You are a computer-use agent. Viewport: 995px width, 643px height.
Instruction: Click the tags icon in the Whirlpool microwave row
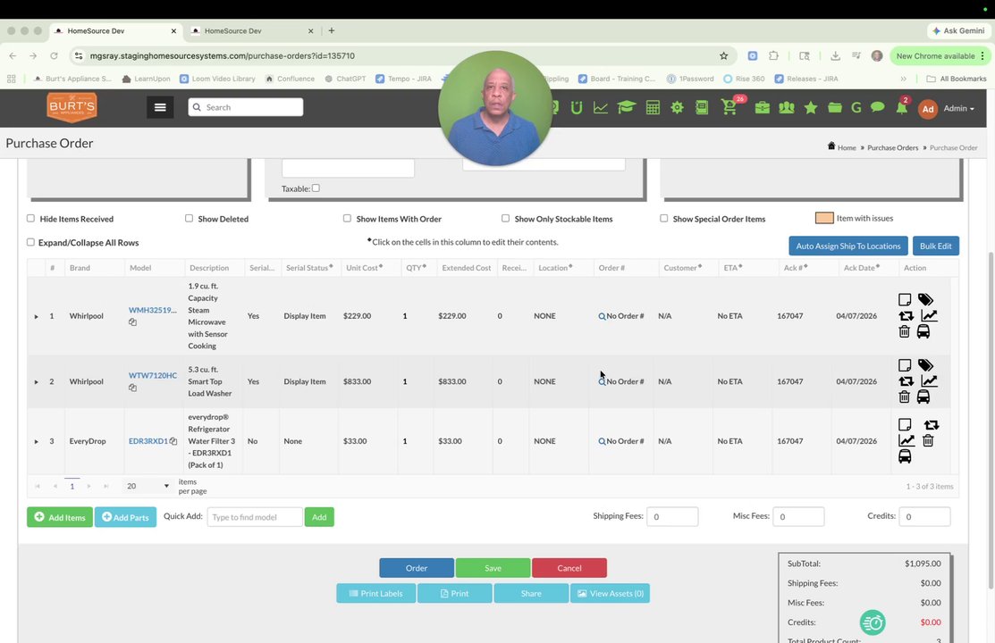[925, 299]
